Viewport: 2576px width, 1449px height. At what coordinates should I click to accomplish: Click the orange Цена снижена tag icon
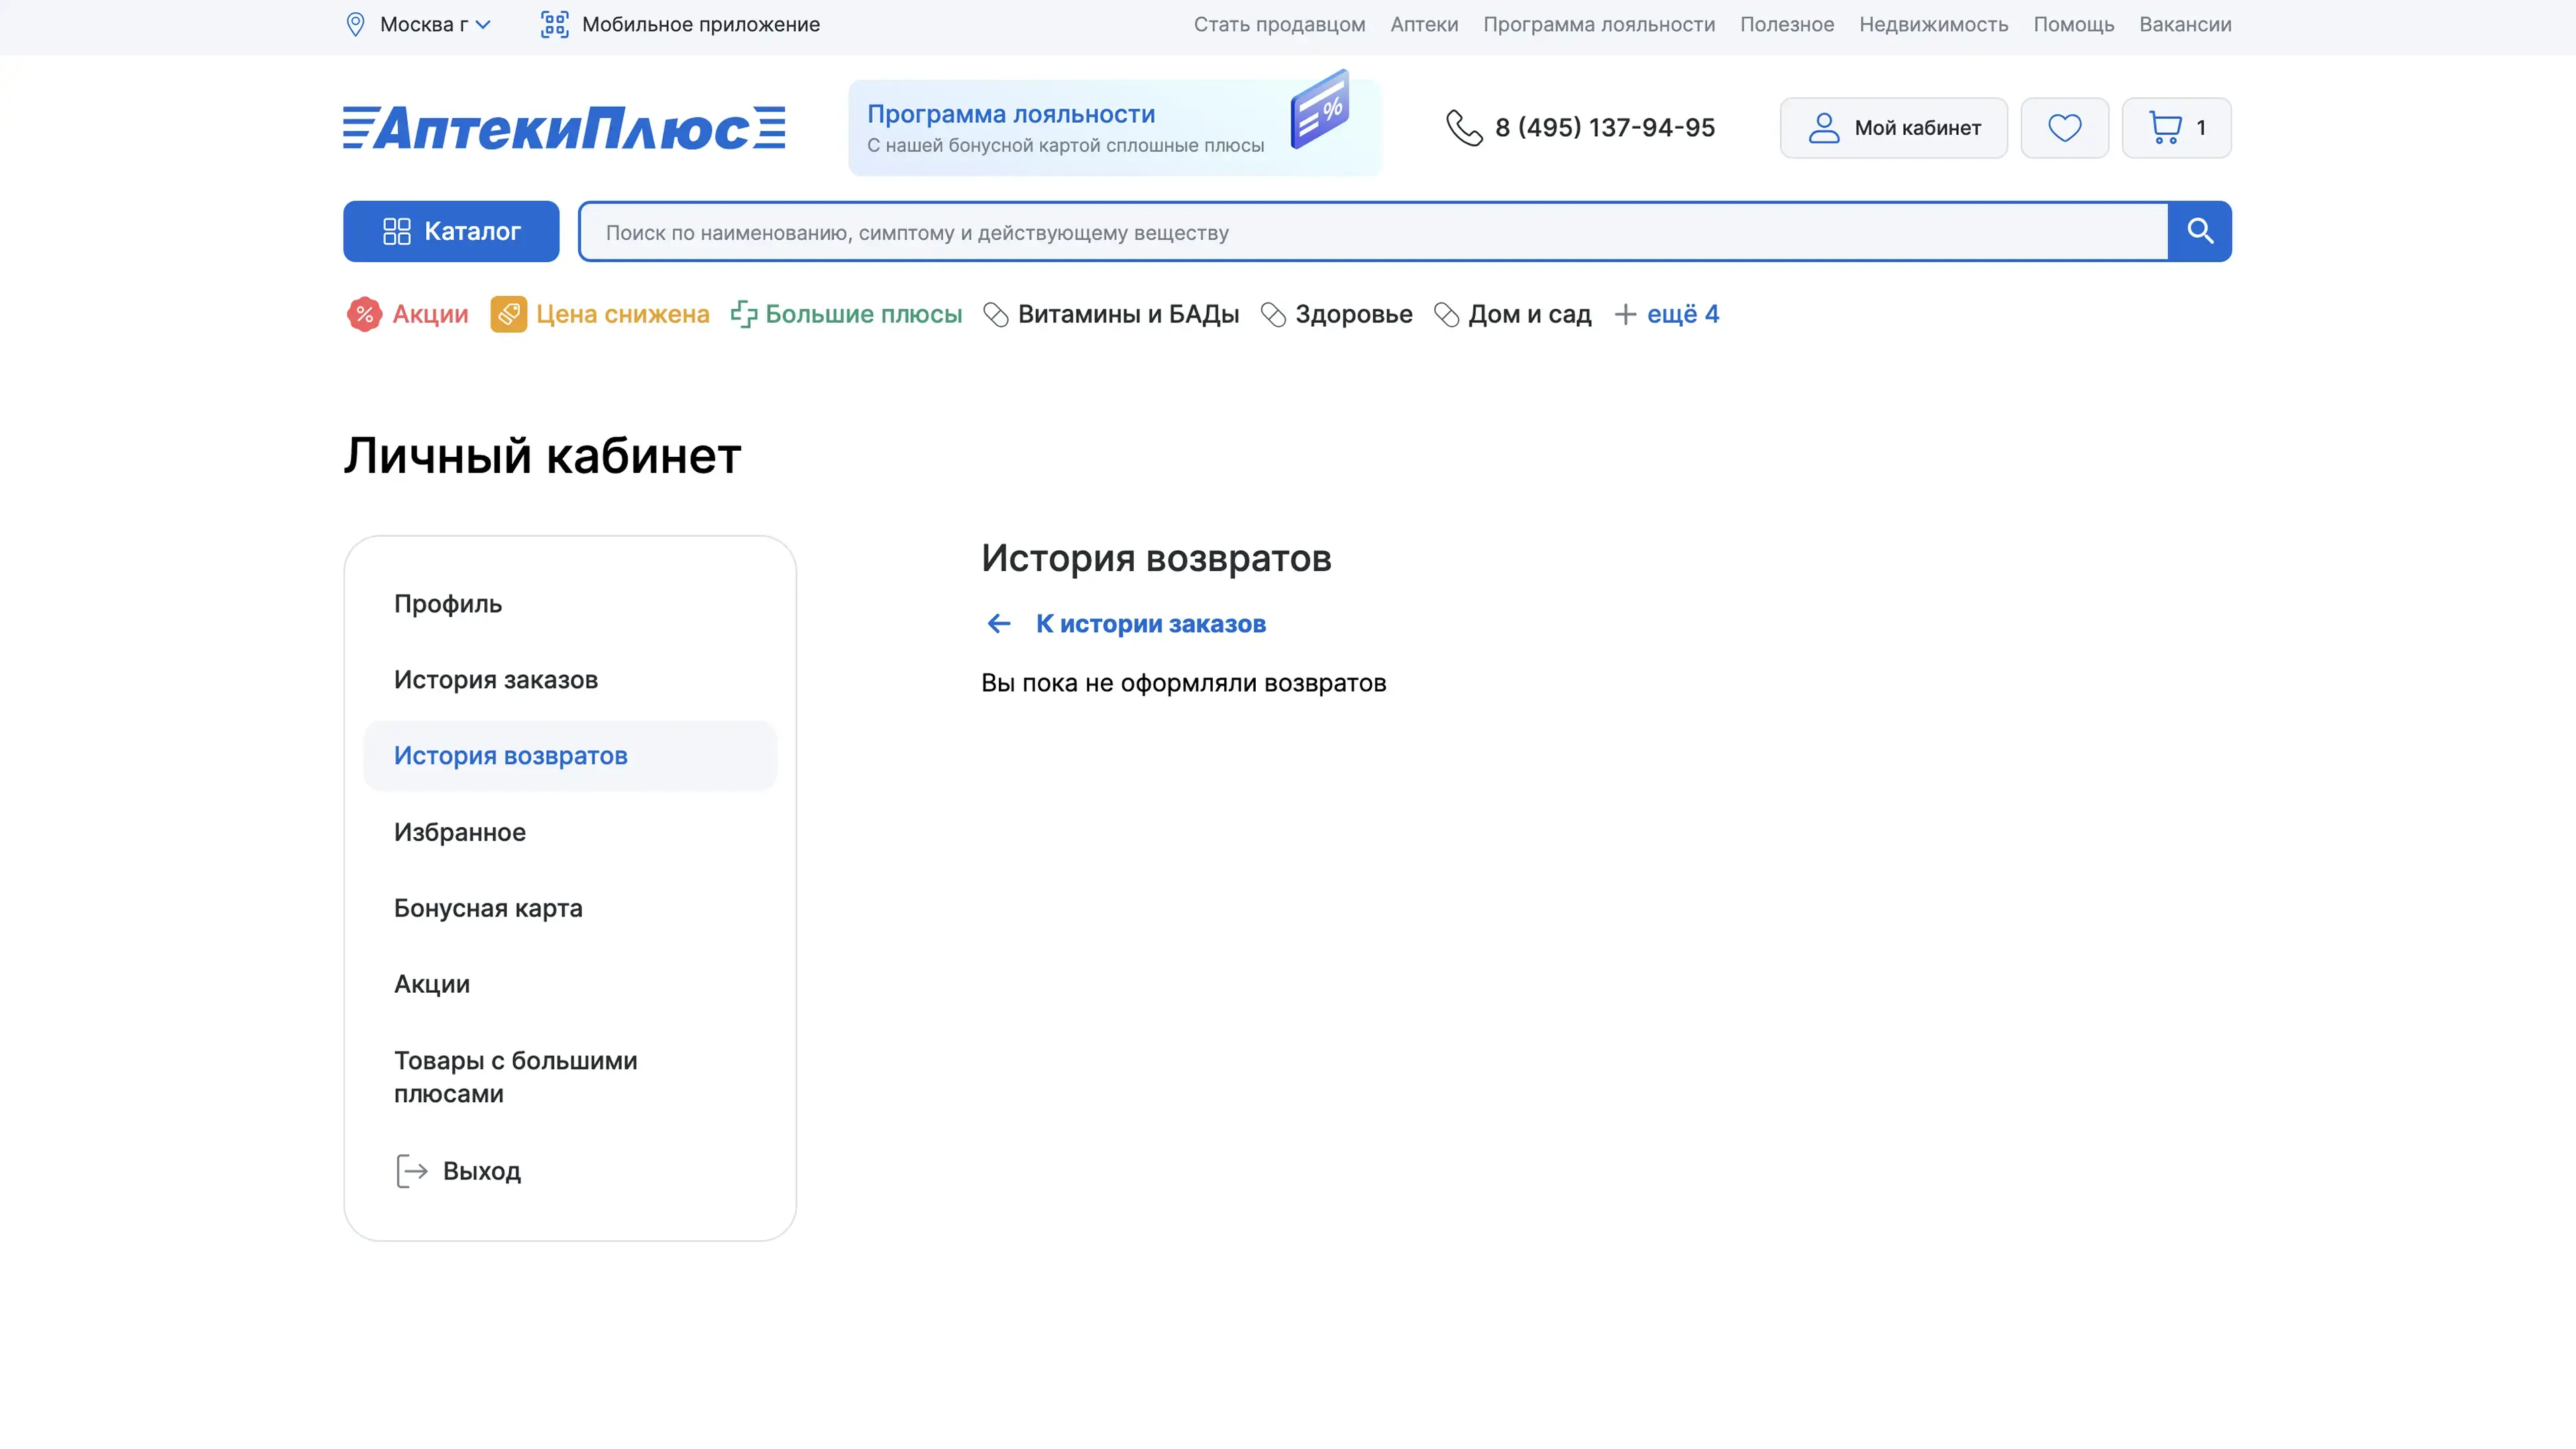pyautogui.click(x=508, y=314)
